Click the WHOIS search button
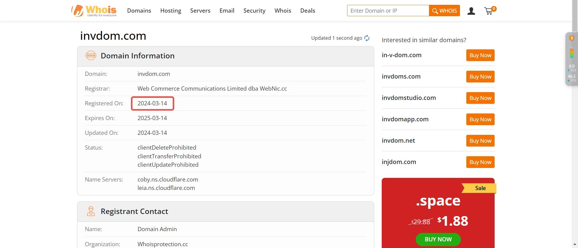578x248 pixels. coord(444,11)
